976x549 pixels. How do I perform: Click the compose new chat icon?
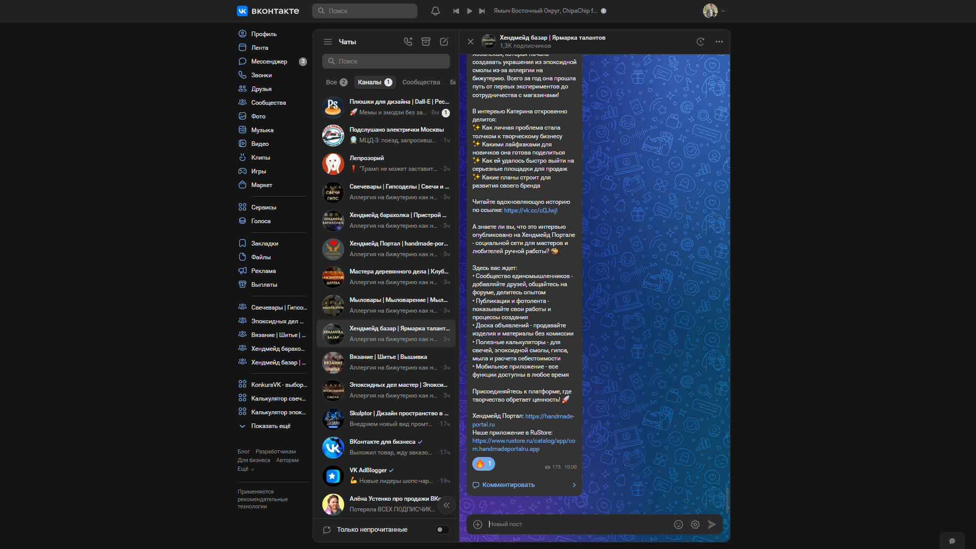pos(444,42)
